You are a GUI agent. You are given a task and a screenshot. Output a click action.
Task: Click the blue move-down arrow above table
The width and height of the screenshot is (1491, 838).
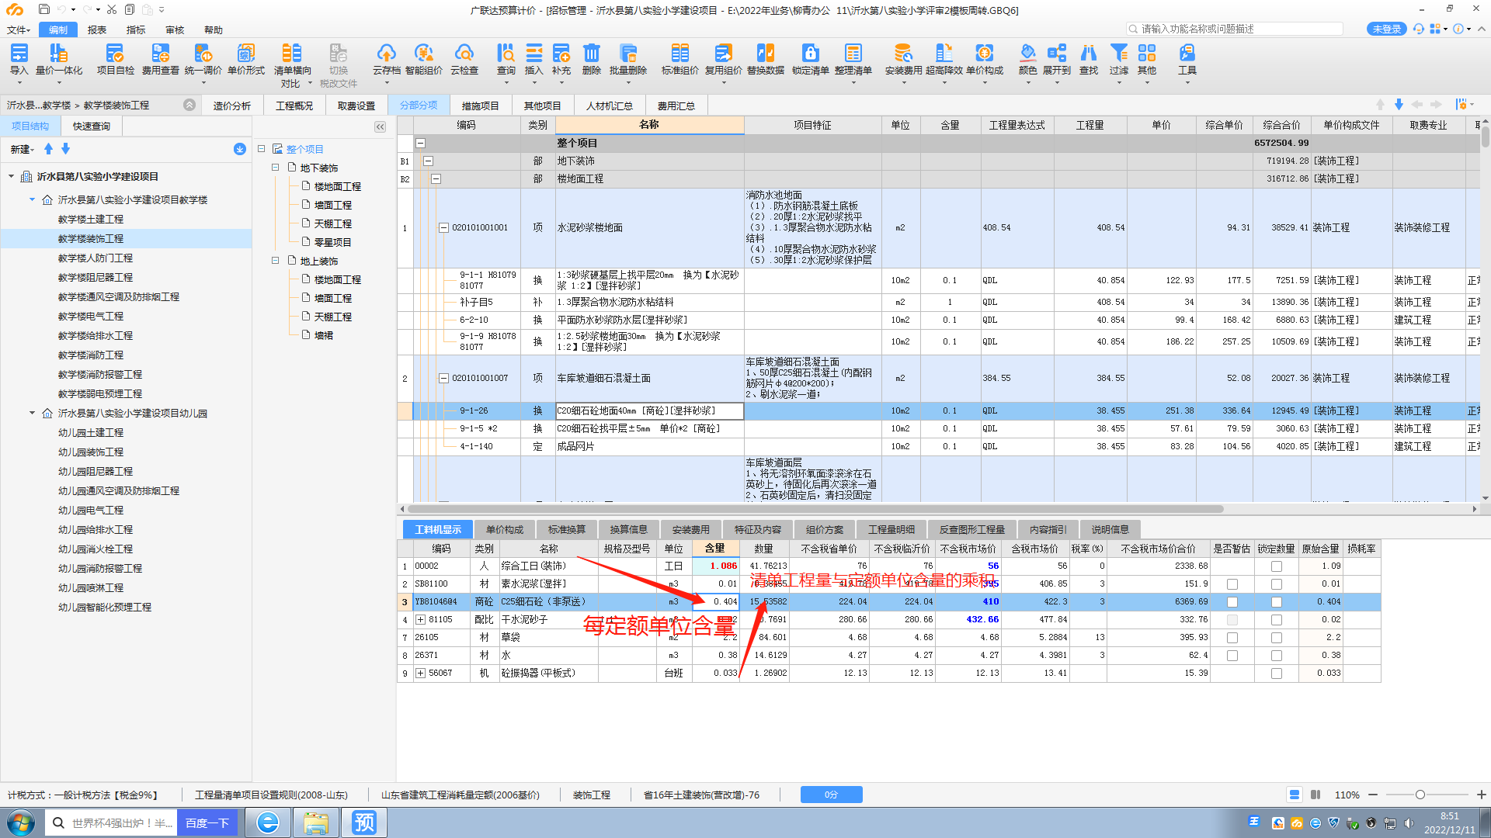(x=1399, y=105)
